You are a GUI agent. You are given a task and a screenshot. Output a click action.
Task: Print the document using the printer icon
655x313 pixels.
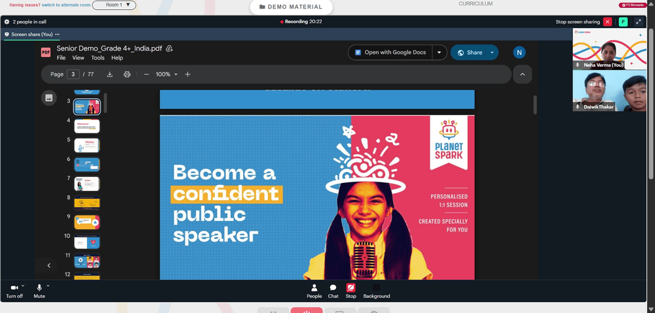pos(127,74)
